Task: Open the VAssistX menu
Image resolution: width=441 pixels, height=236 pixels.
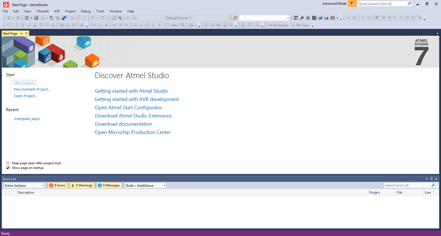Action: coord(42,11)
